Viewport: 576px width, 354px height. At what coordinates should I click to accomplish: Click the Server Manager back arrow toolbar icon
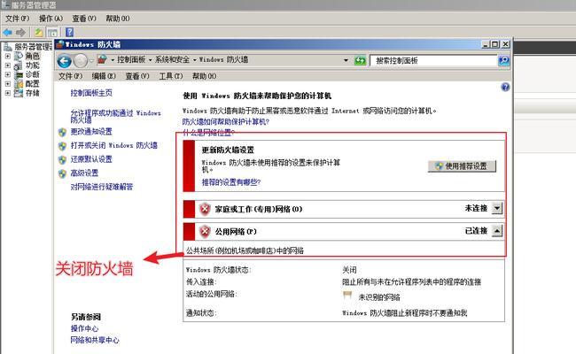7,32
